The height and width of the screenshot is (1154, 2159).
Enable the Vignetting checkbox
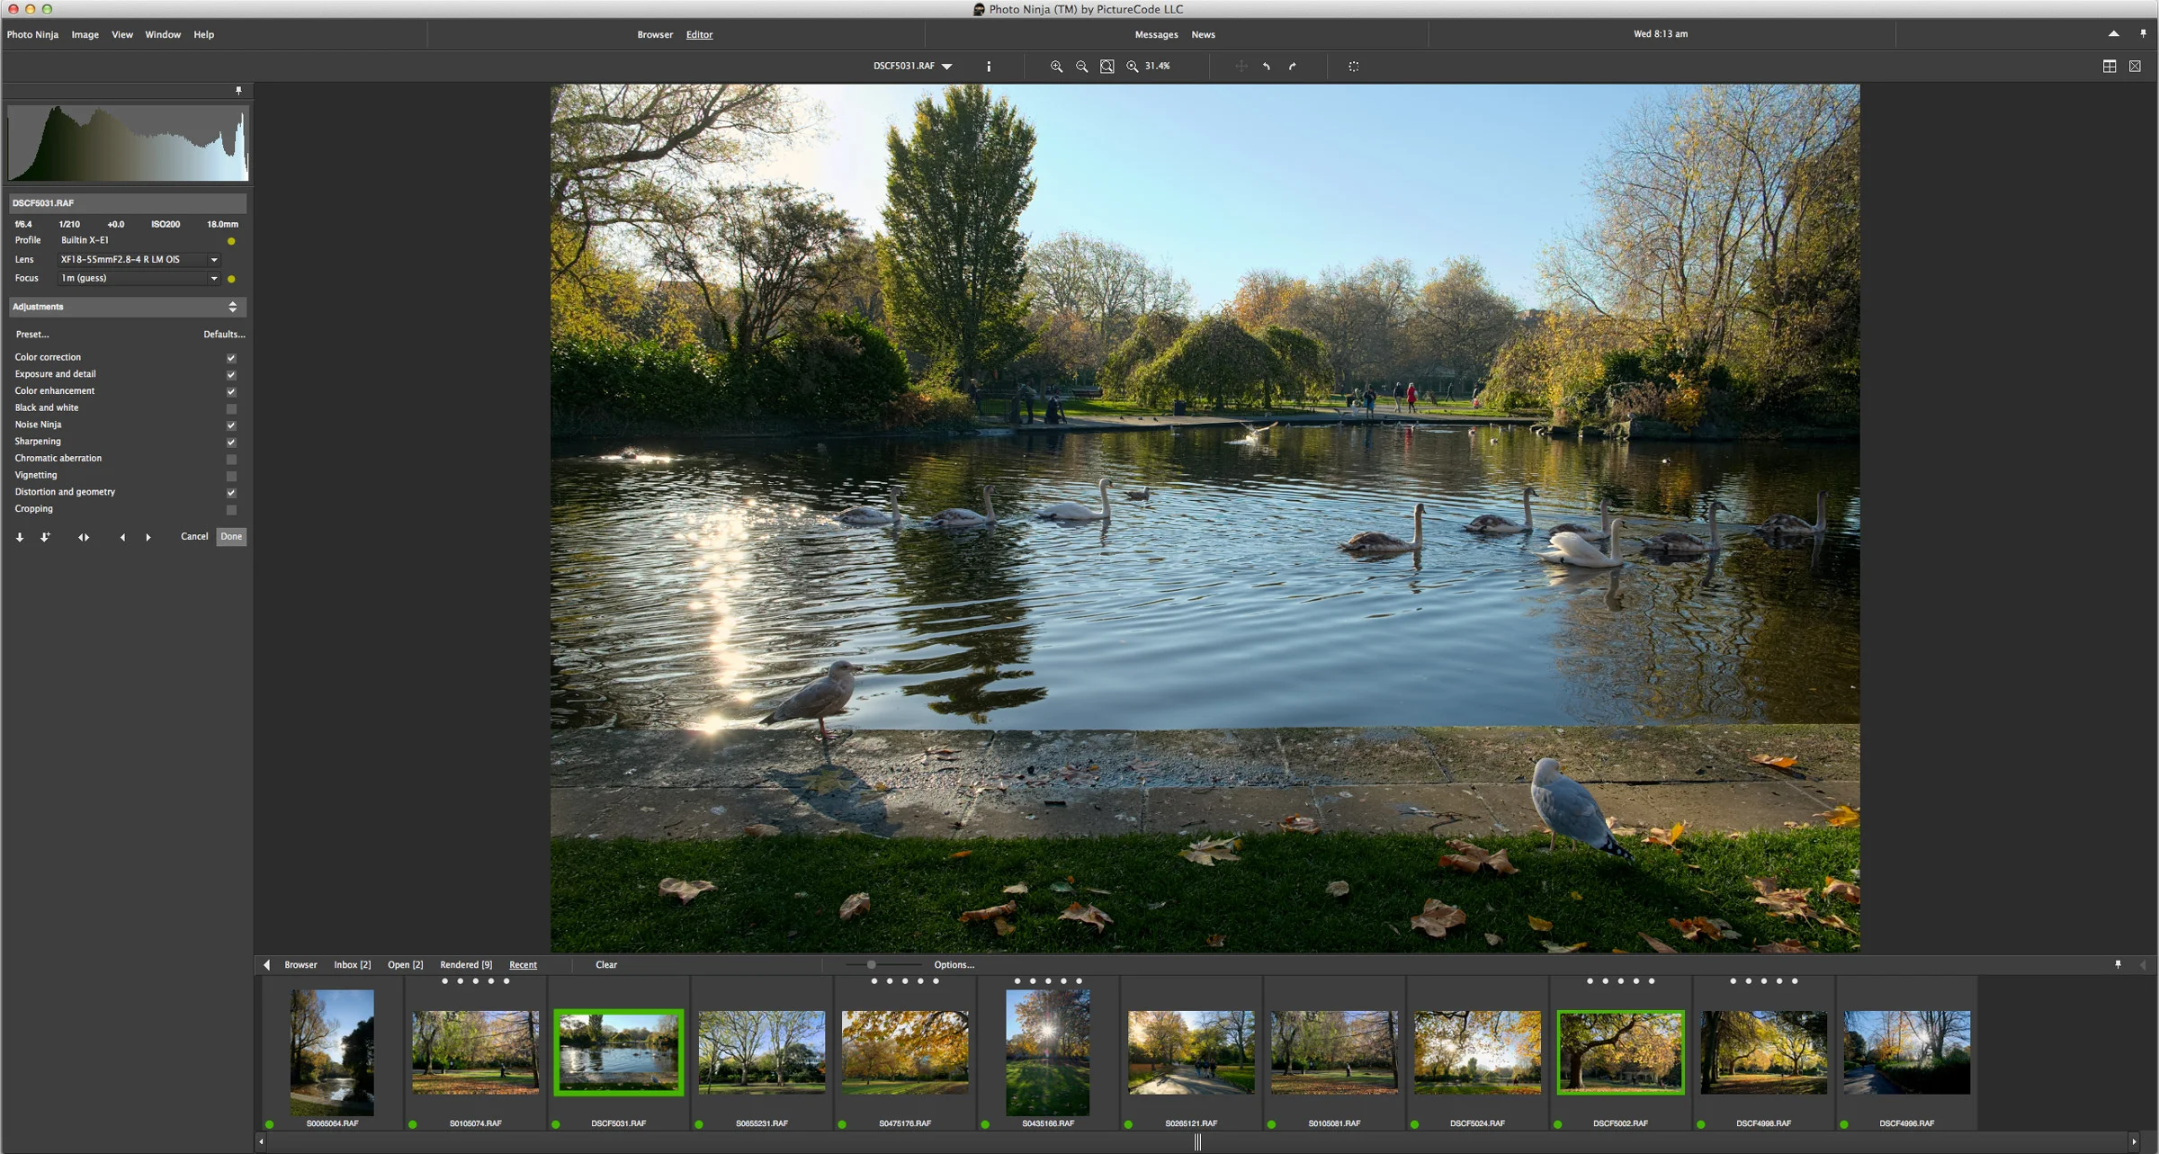(231, 476)
